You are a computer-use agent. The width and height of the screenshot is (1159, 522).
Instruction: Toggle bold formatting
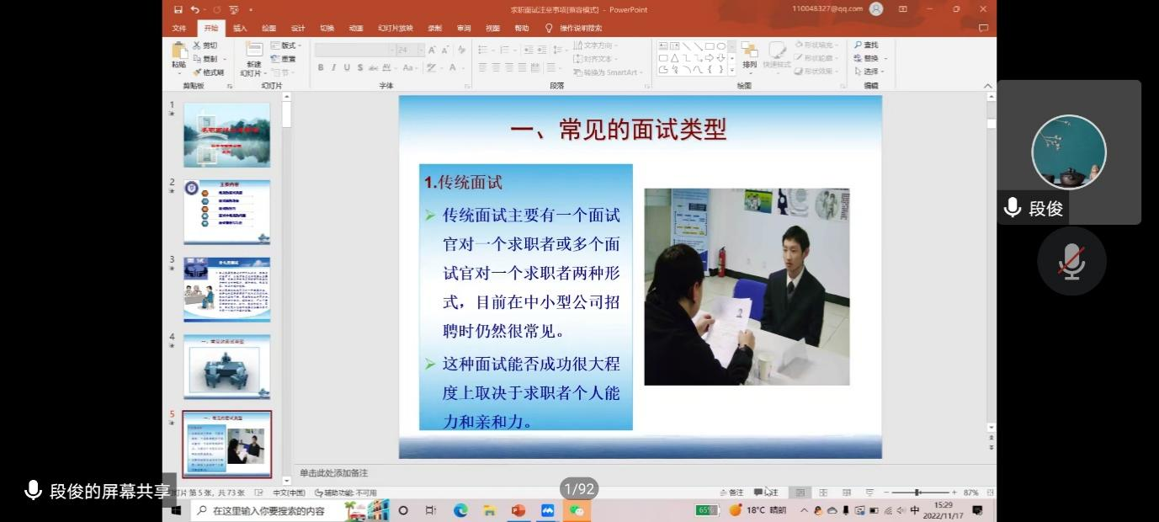pos(322,67)
